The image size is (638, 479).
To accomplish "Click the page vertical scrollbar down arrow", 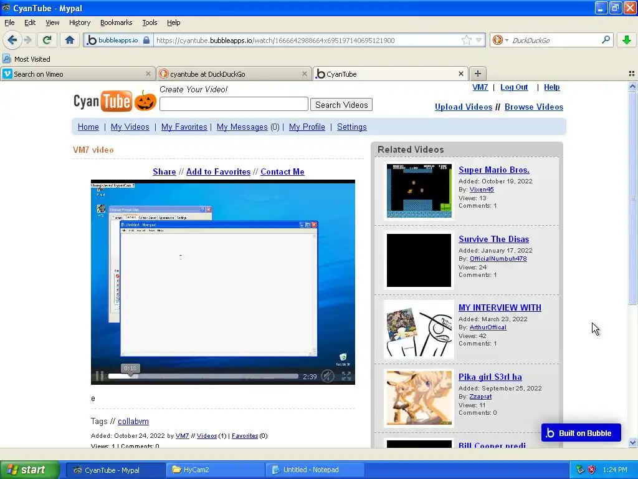I will tap(632, 442).
